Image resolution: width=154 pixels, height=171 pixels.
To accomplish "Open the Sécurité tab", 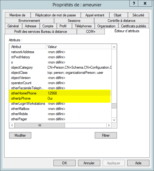I will click(x=138, y=15).
